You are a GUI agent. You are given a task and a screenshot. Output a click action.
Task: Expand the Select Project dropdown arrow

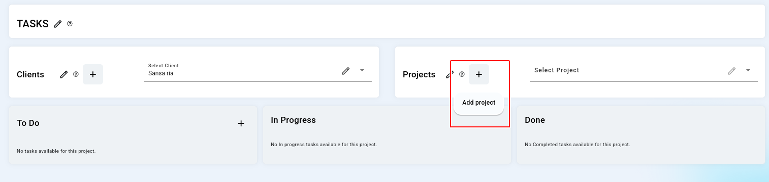pos(748,70)
